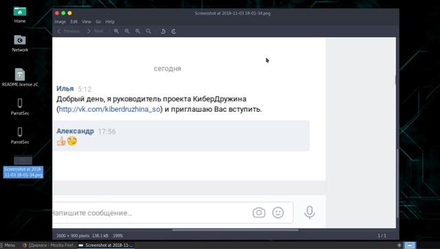Open the Edit menu
This screenshot has width=440, height=249.
(x=74, y=21)
